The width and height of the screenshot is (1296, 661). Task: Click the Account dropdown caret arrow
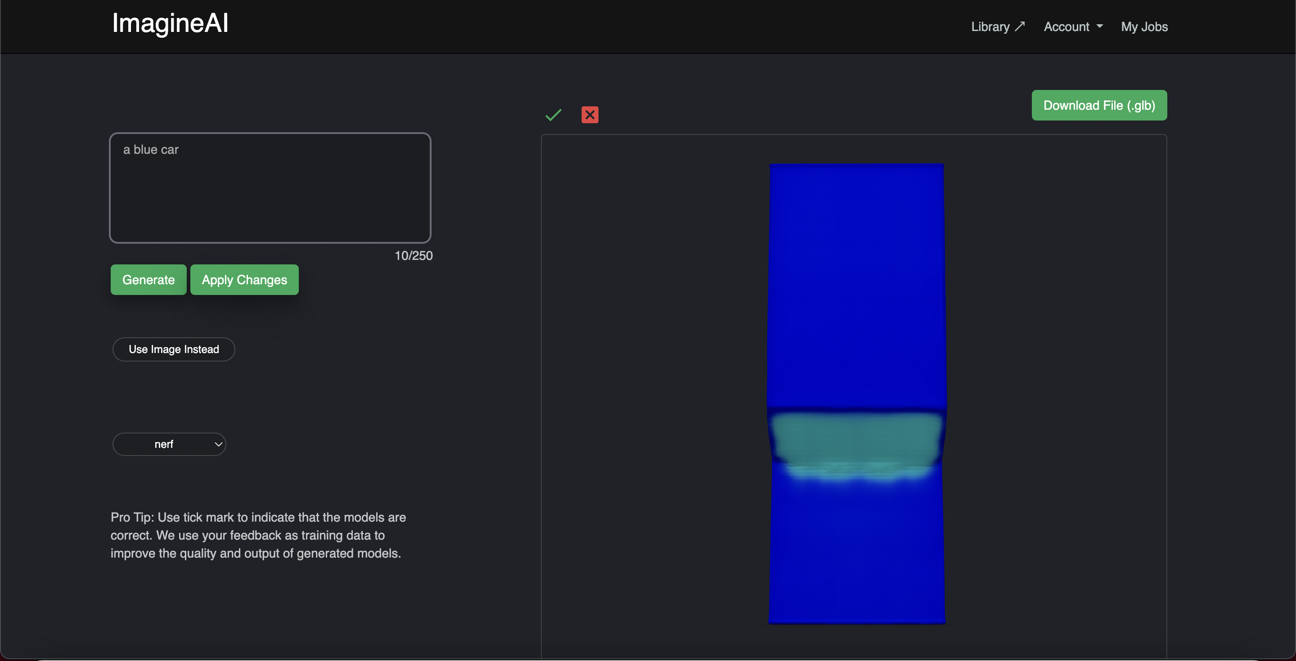(x=1099, y=27)
